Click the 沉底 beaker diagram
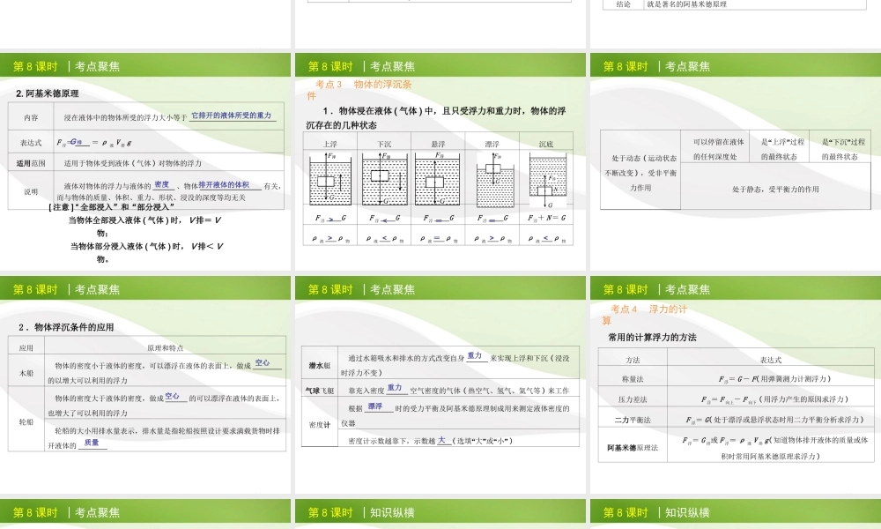 pyautogui.click(x=546, y=180)
